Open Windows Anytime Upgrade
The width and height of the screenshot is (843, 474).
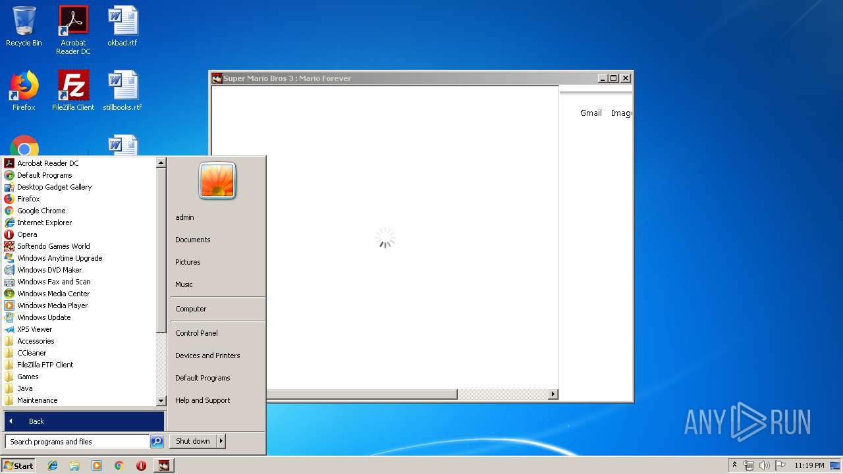[59, 258]
